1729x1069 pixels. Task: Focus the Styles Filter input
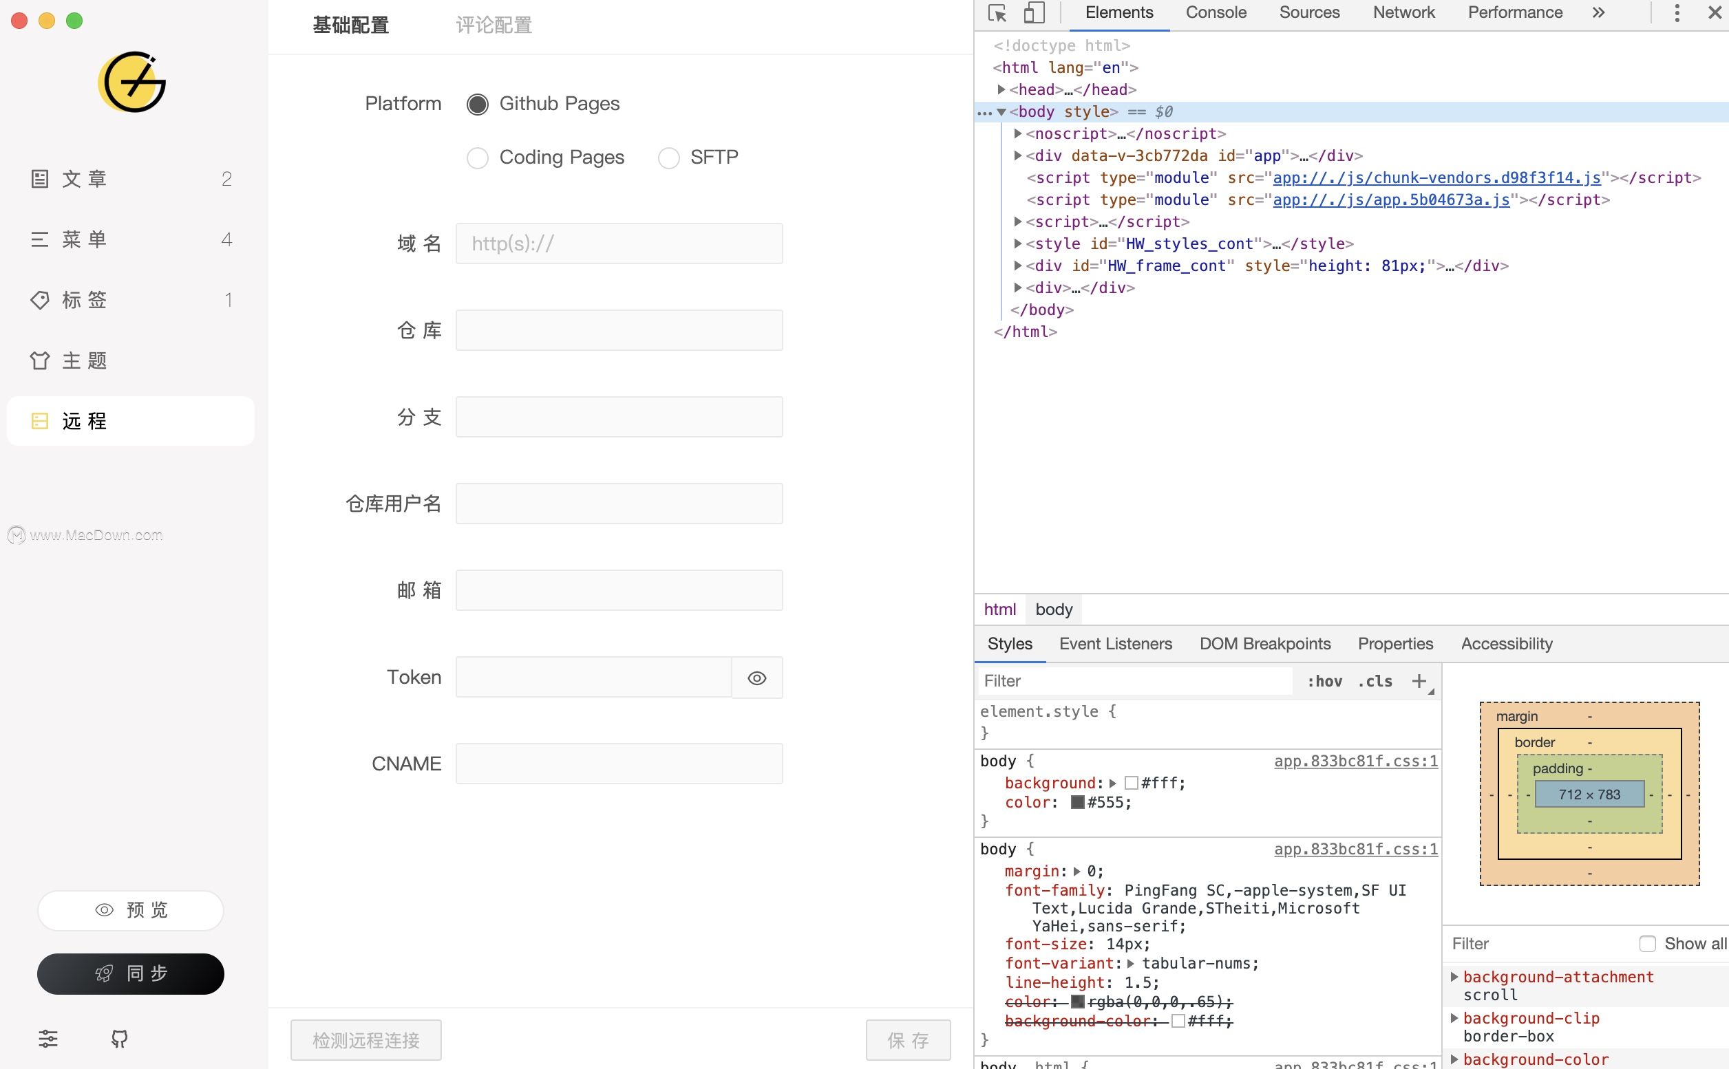point(1135,681)
